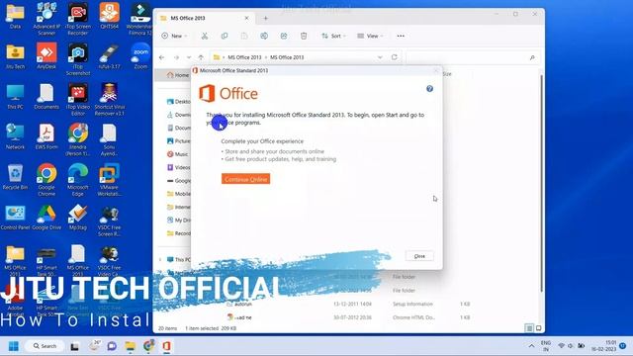Switch to large thumbnails view icon

(x=538, y=328)
